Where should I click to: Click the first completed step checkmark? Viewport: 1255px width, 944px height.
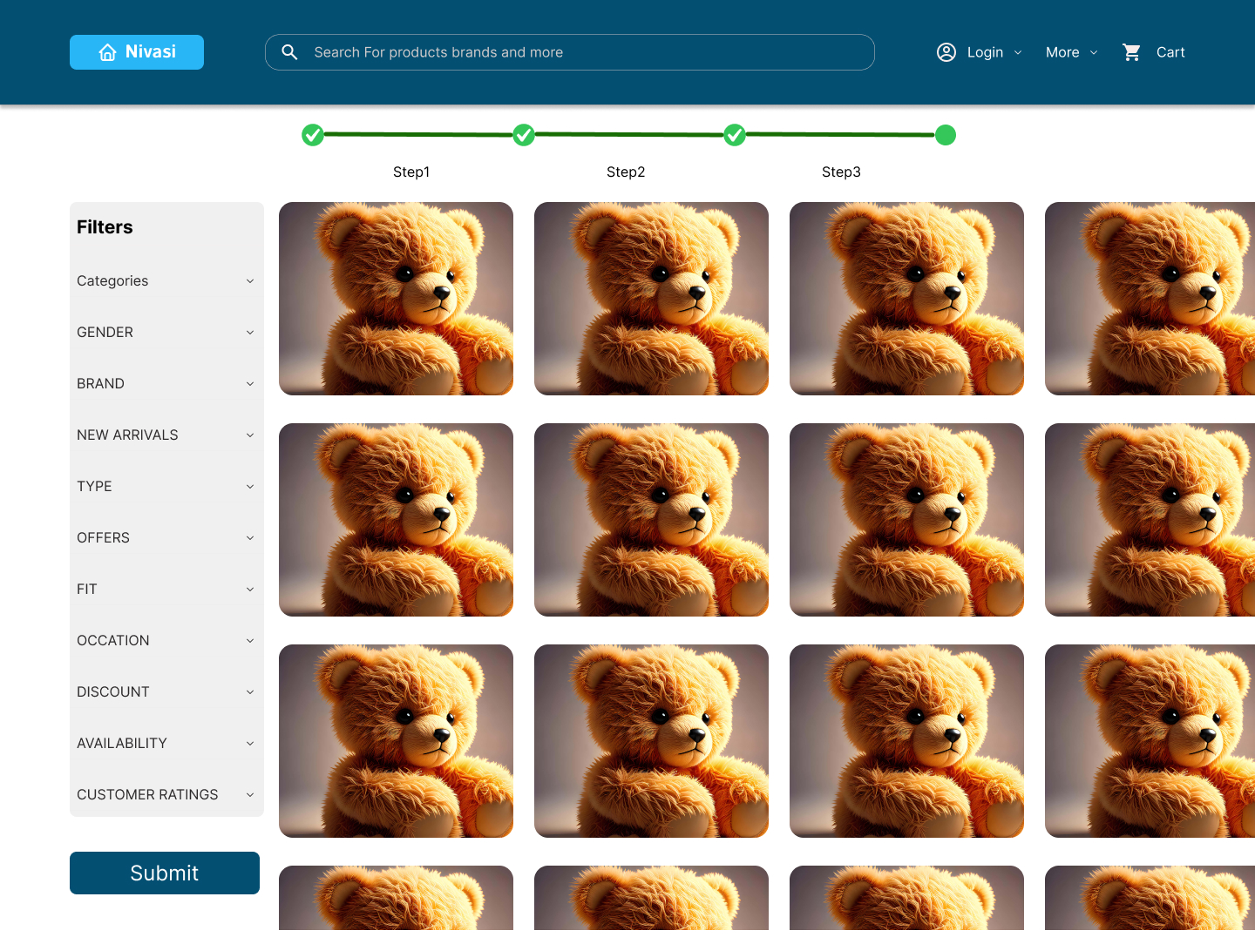click(x=313, y=135)
